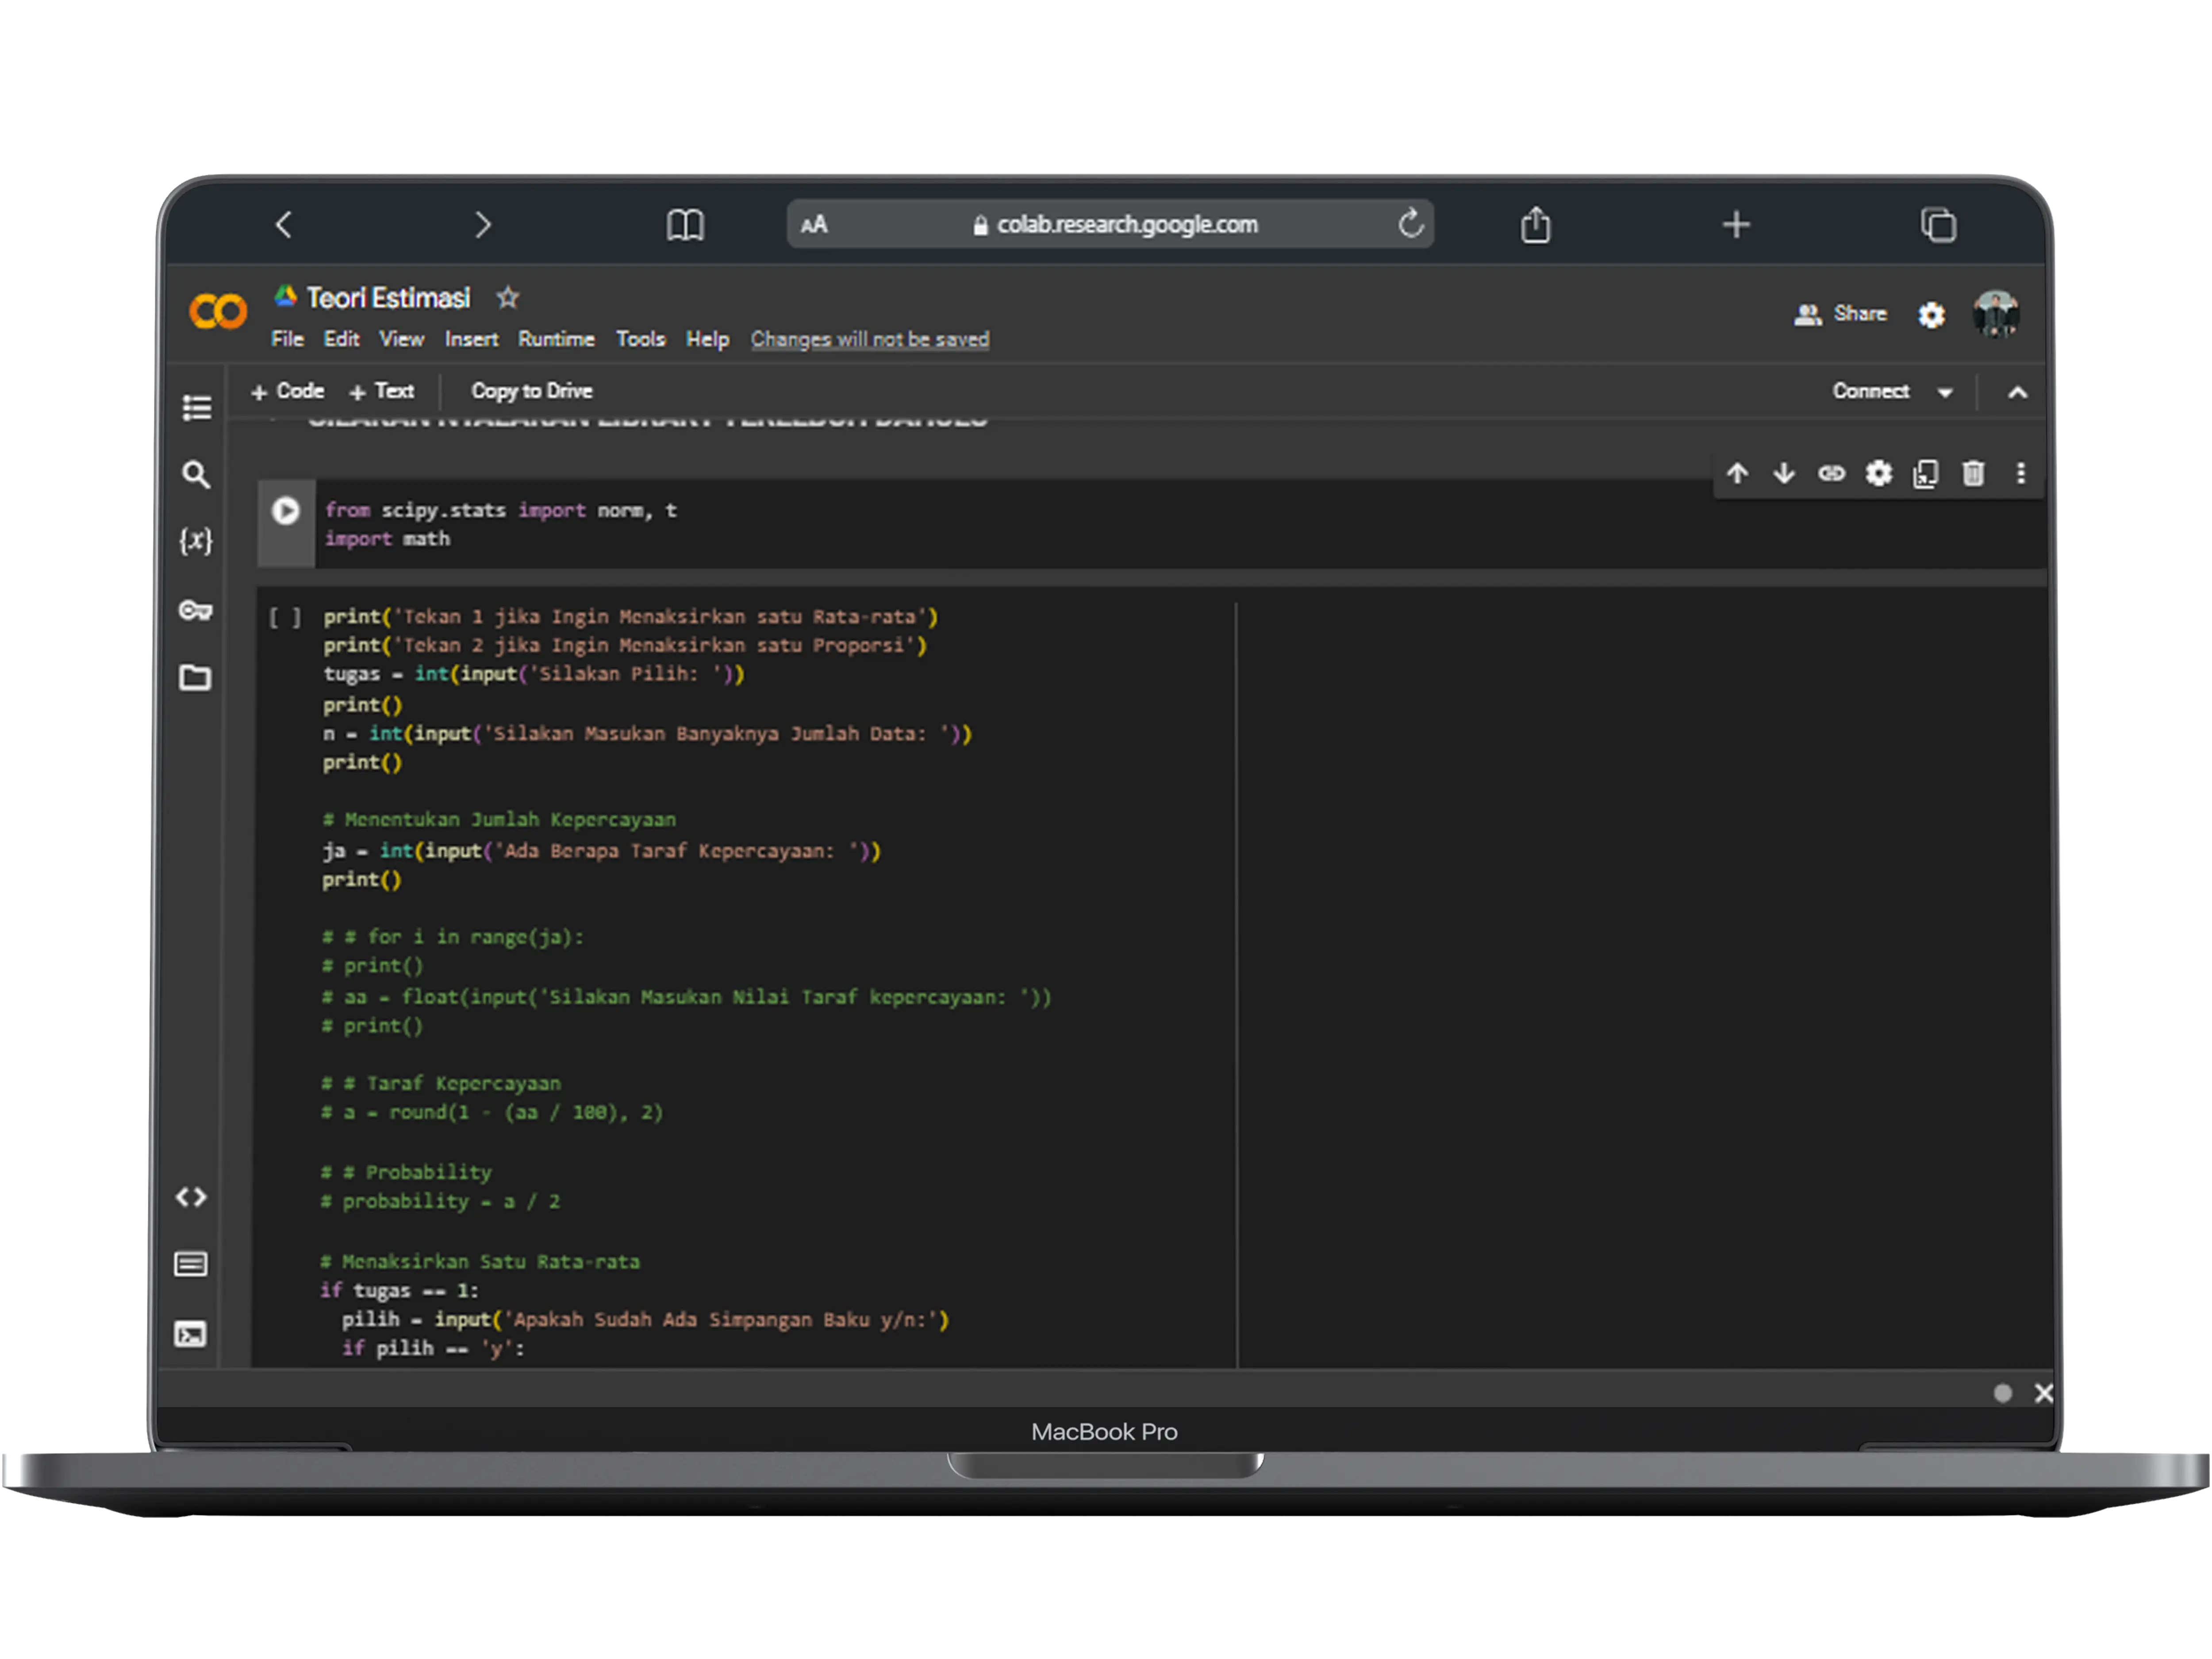Add a new Text cell

[x=381, y=391]
